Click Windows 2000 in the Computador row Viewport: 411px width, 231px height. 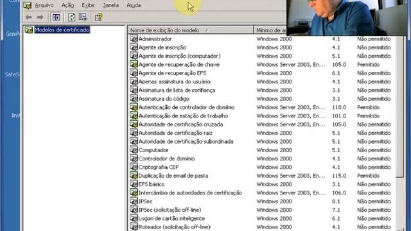click(274, 150)
